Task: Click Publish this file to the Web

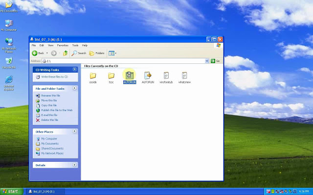Action: coord(57,110)
